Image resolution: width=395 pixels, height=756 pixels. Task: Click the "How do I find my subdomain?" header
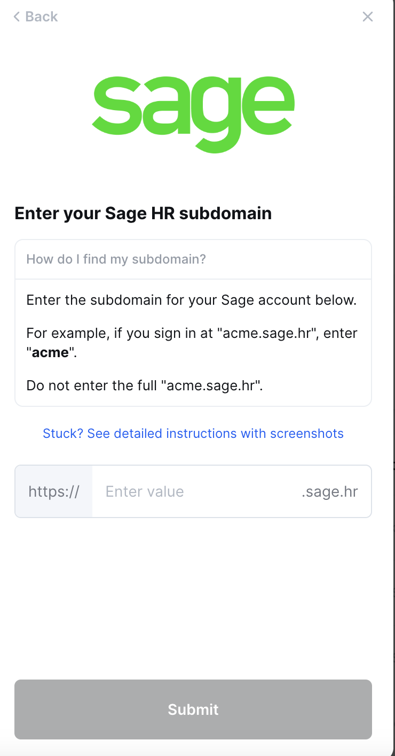point(116,260)
